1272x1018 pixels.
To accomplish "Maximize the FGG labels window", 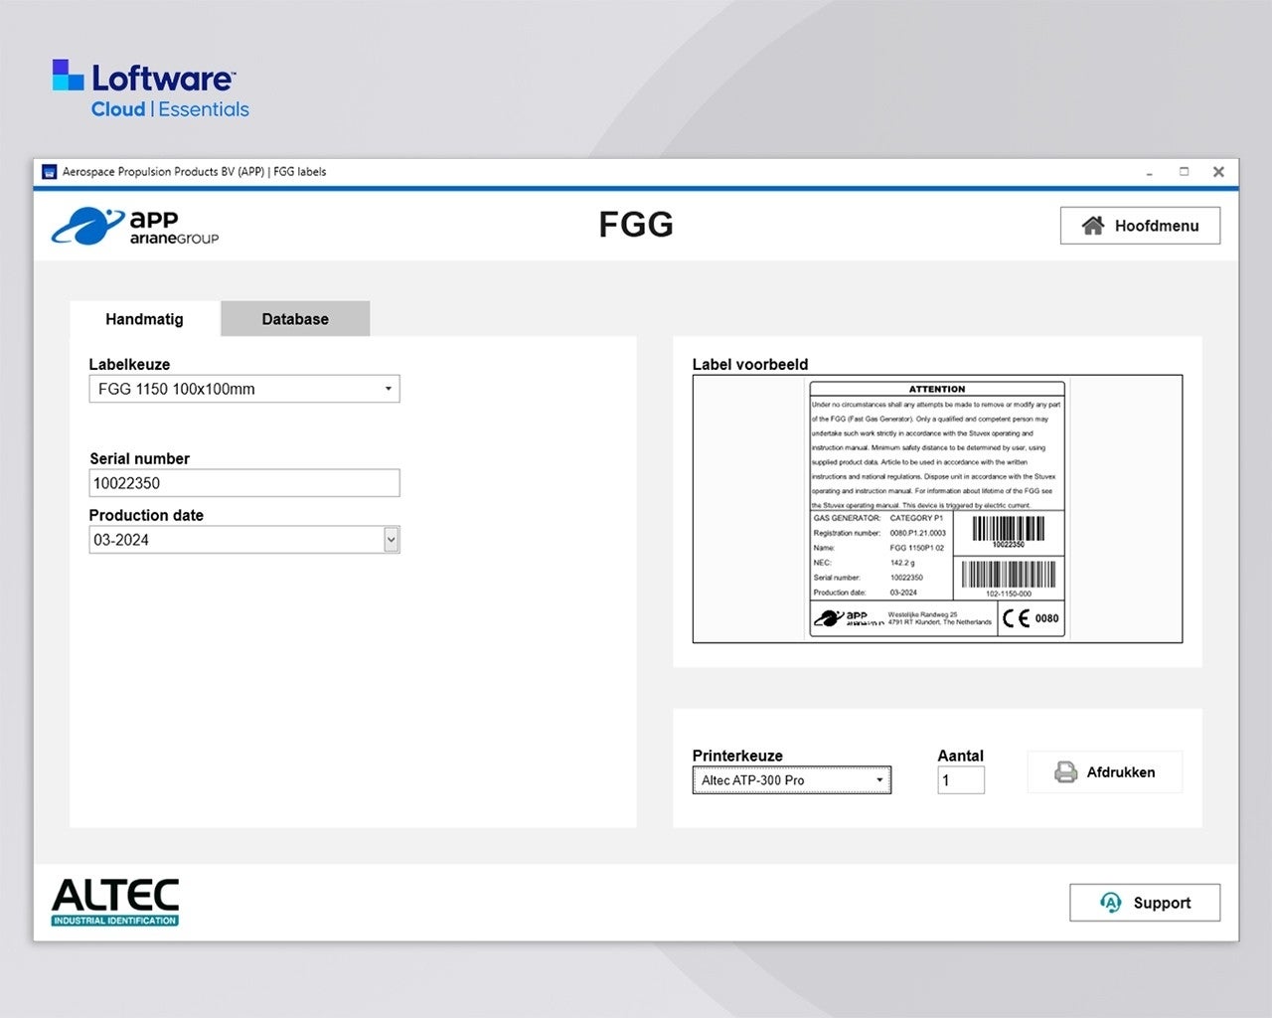I will (x=1184, y=172).
